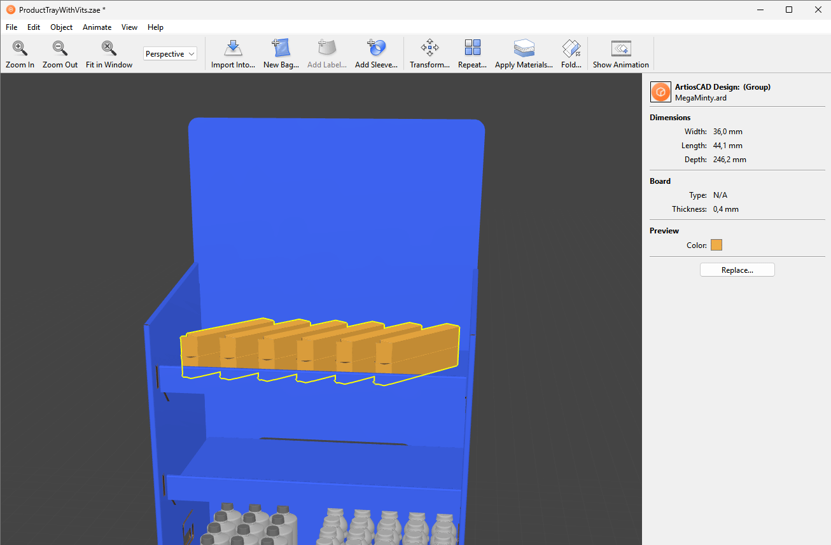
Task: Select the Fit in Window tool
Action: click(x=109, y=48)
